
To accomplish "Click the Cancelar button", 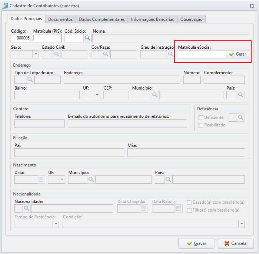I will [x=236, y=243].
